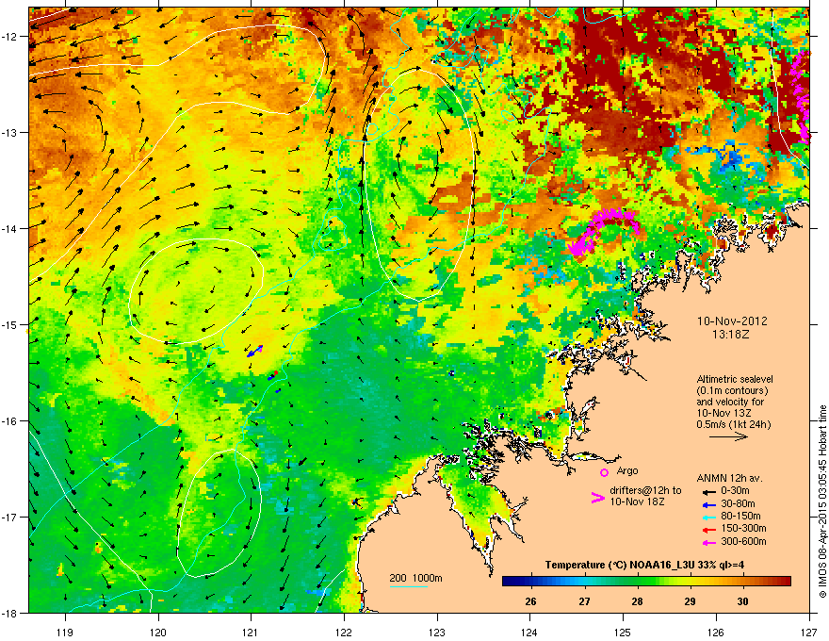The image size is (829, 641).
Task: Click the '0.5m/s (1kt 24h)' text
Action: [x=733, y=425]
